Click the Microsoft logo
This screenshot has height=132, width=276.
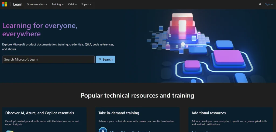pyautogui.click(x=4, y=4)
